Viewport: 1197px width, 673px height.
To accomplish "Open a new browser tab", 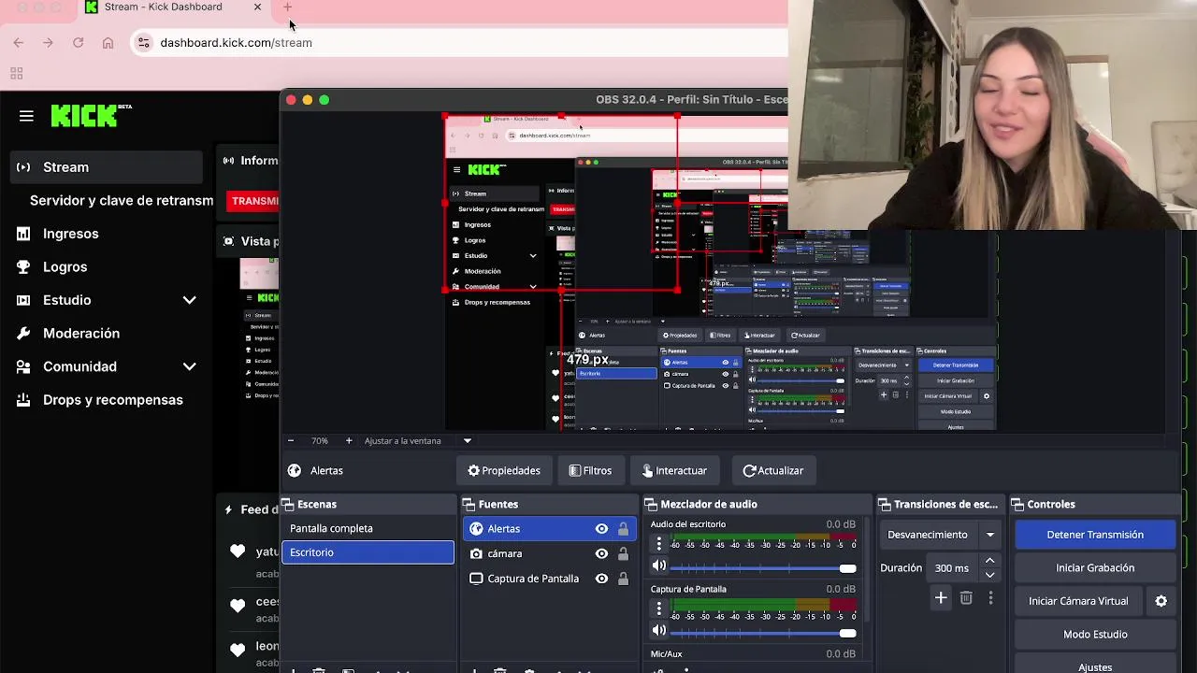I will [x=287, y=7].
